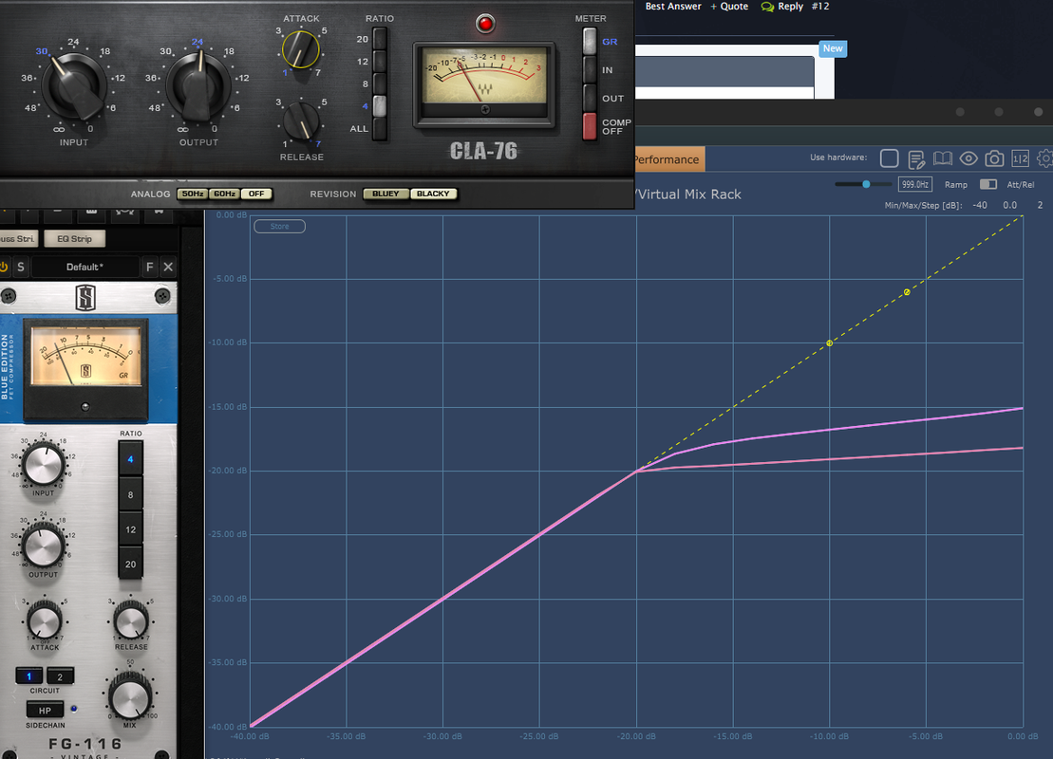This screenshot has height=759, width=1053.
Task: Set CLA-76 meter to OUT
Action: [x=590, y=98]
